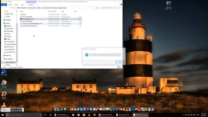Image resolution: width=208 pixels, height=117 pixels.
Task: Switch to the Share ribbon tab
Action: (x=16, y=5)
